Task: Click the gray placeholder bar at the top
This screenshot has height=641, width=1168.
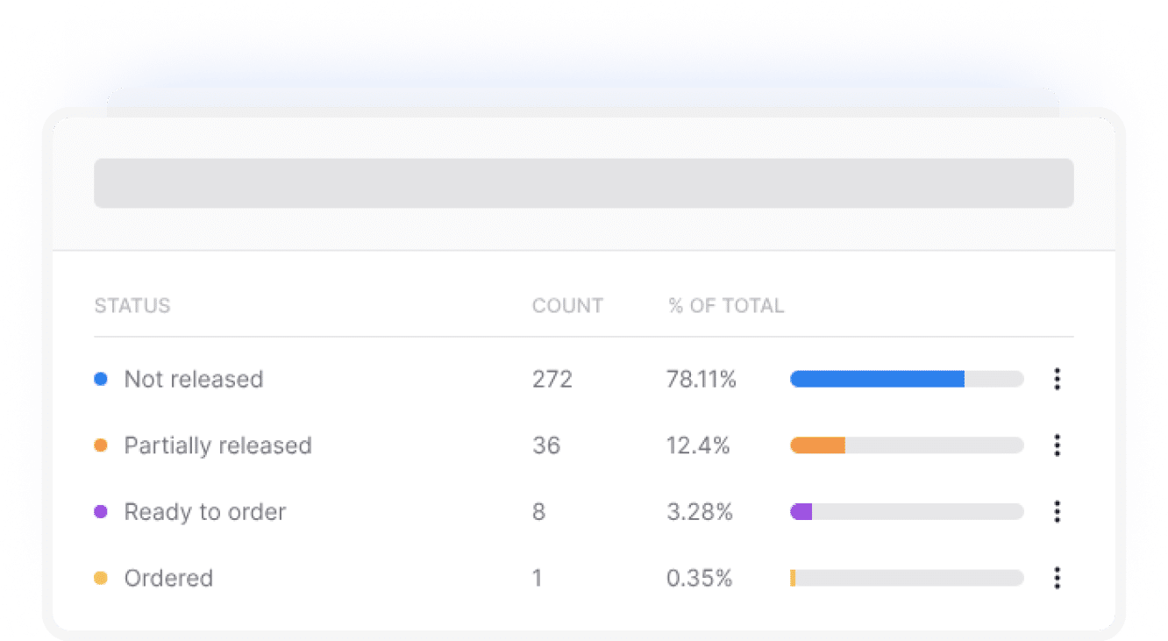Action: (583, 183)
